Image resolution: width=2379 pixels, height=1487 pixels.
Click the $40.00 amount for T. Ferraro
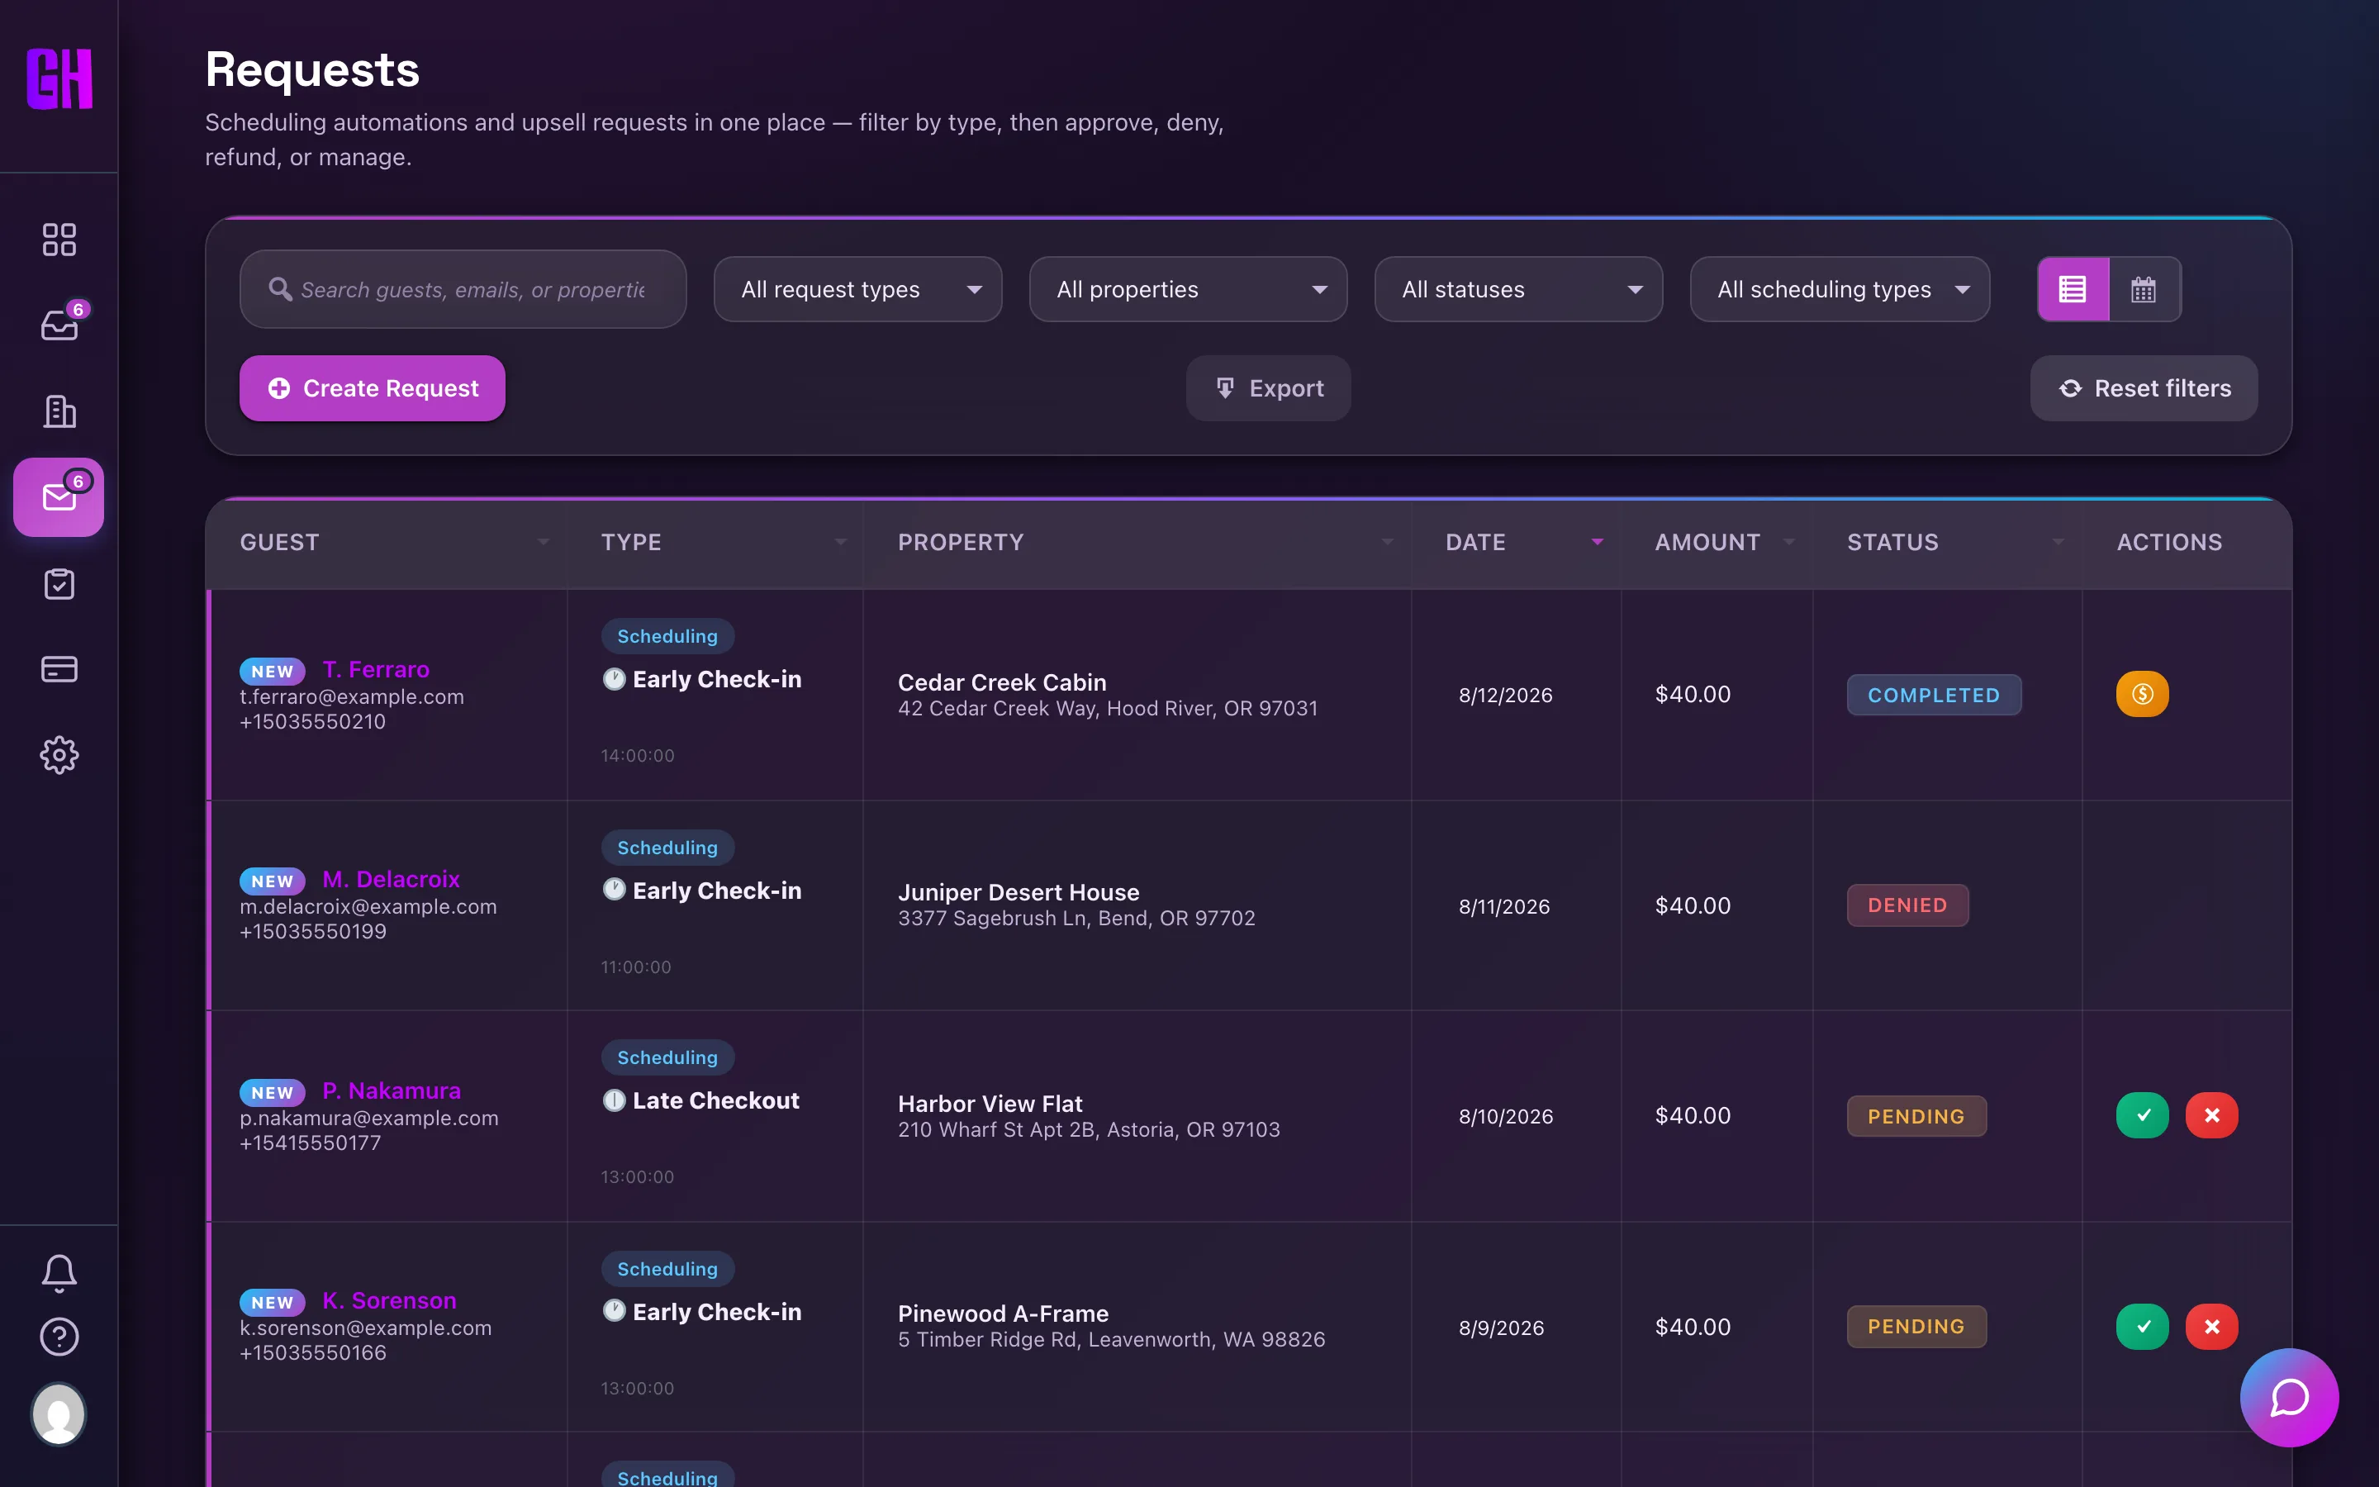1693,694
